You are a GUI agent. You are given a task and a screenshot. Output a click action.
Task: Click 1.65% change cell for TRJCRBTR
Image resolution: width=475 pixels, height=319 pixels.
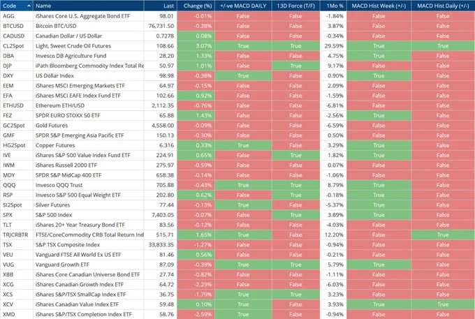(x=196, y=235)
